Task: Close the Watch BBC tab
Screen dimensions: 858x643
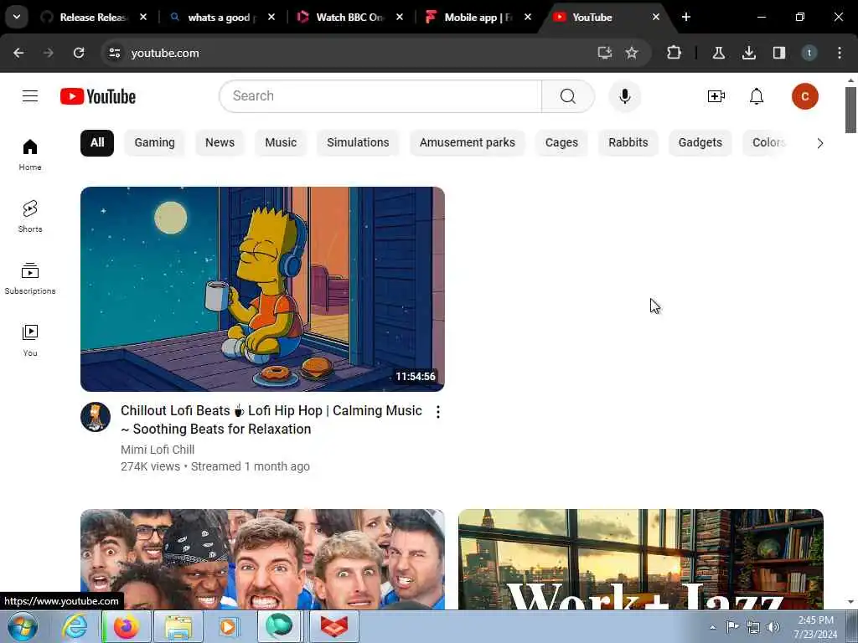Action: (400, 17)
